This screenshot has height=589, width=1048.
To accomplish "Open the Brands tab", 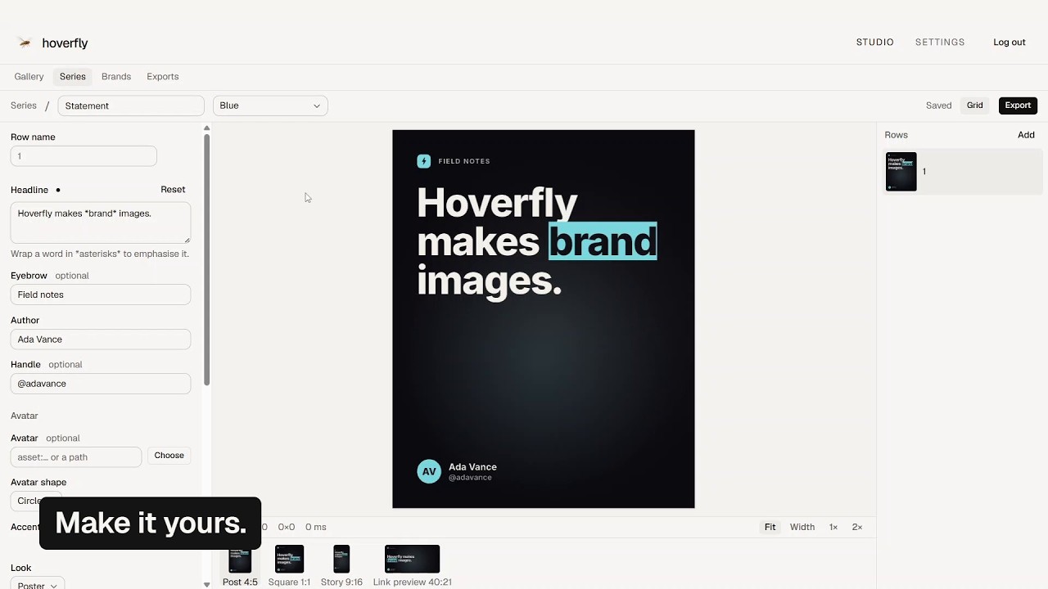I will (x=116, y=76).
